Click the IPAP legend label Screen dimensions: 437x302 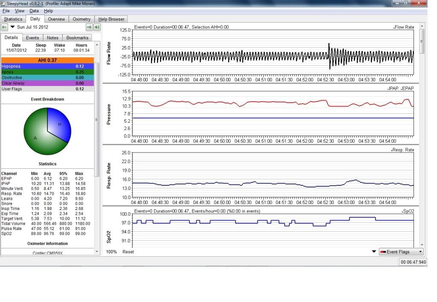click(393, 89)
